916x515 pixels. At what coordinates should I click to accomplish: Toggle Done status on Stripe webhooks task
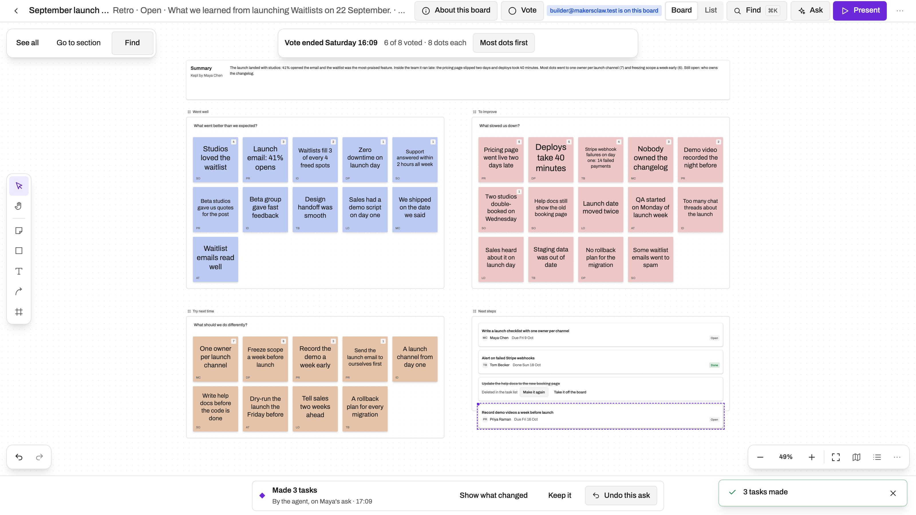[x=714, y=365]
